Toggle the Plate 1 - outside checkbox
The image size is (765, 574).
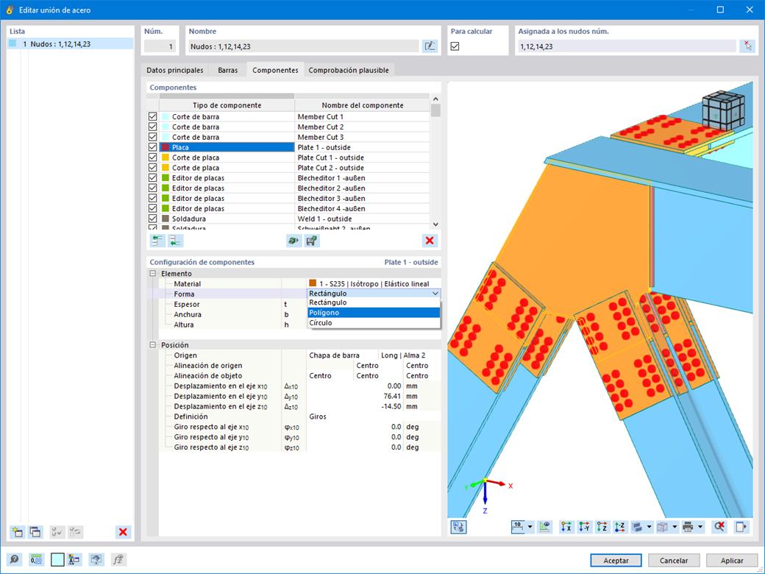(x=153, y=147)
